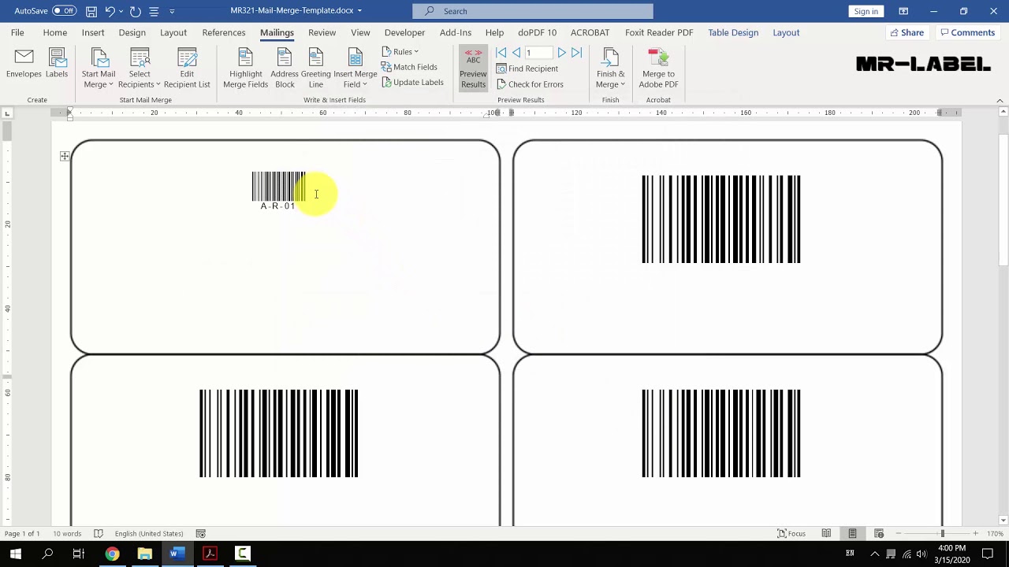Switch to the Insert tab

coord(93,32)
